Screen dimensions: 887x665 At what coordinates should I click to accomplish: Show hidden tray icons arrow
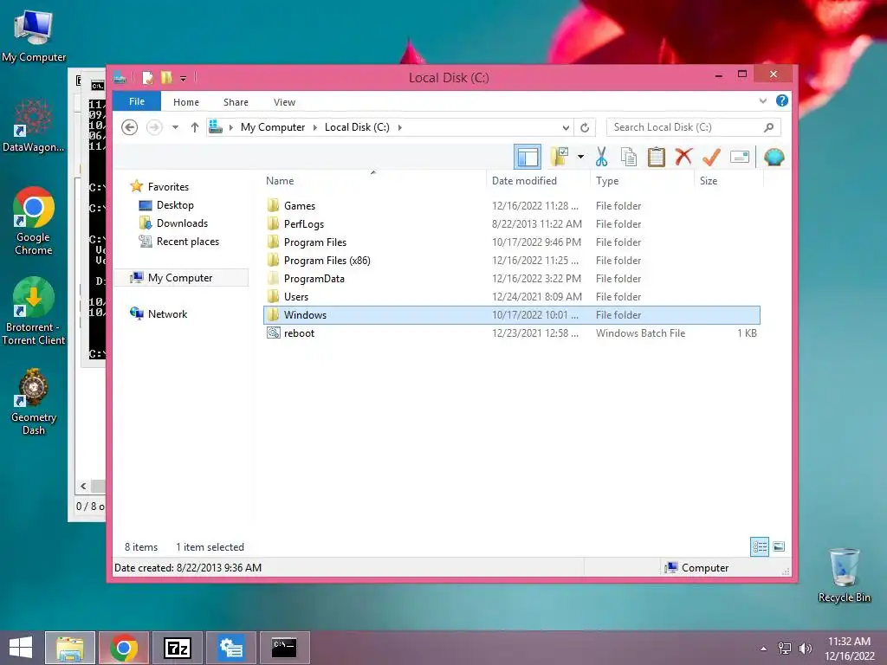764,649
